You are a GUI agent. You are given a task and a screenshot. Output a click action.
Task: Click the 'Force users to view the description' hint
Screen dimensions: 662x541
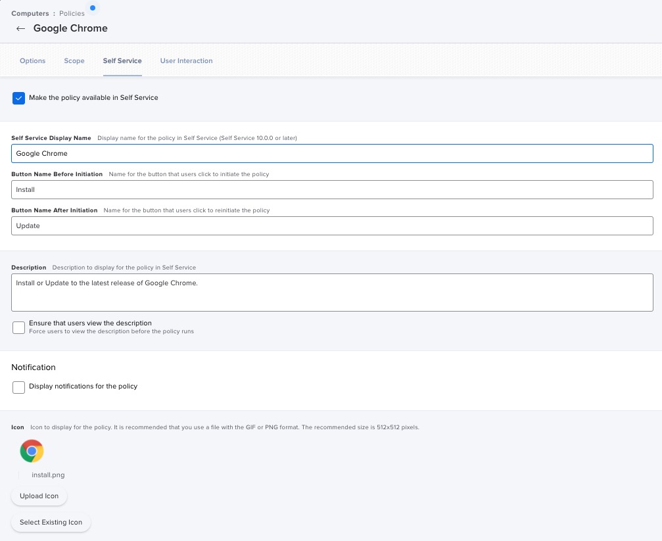tap(112, 331)
